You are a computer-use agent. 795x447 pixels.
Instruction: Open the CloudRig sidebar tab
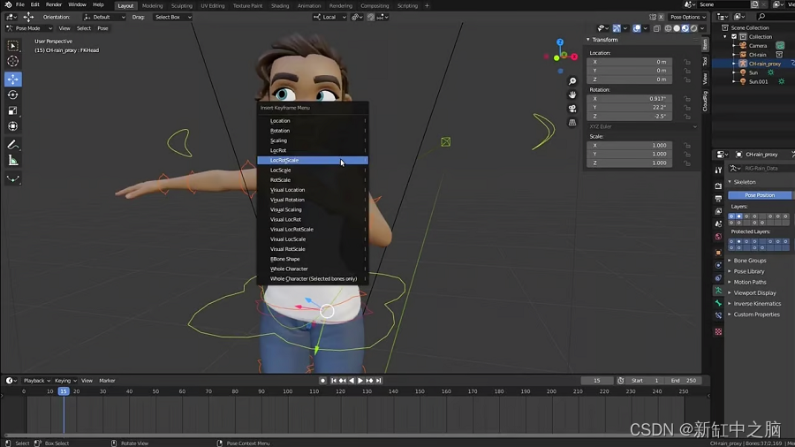pyautogui.click(x=705, y=102)
